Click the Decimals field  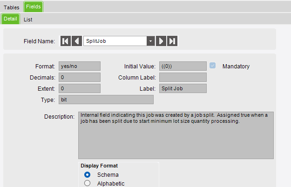pyautogui.click(x=80, y=77)
